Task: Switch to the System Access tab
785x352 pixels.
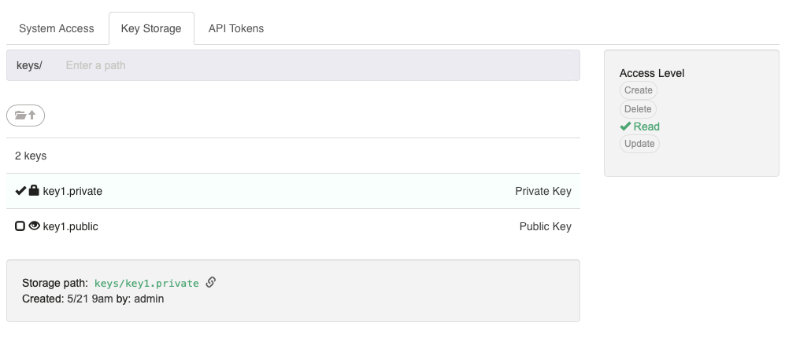Action: click(x=57, y=28)
